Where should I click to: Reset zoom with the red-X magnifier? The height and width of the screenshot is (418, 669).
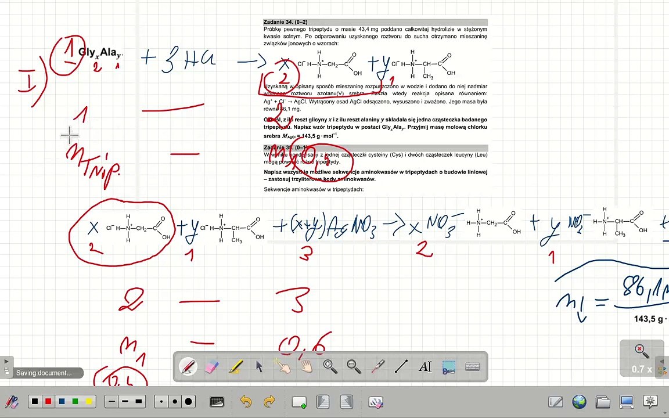pyautogui.click(x=642, y=351)
